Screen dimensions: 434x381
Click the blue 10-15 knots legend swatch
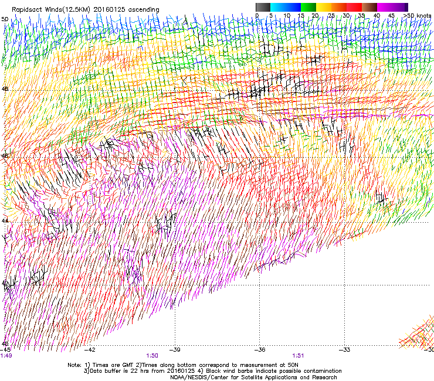click(293, 7)
